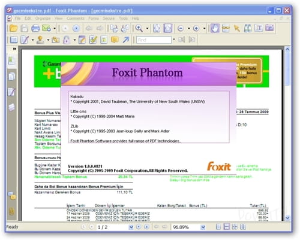Image resolution: width=300 pixels, height=240 pixels.
Task: Click the Print toolbar icon
Action: [35, 28]
